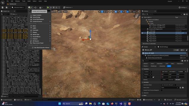Select the Translate (move) gizmo tool
Viewport: 189px width, 106px height.
[102, 12]
